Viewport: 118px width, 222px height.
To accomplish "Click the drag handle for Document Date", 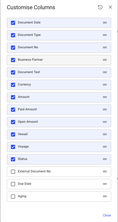I will [x=105, y=23].
